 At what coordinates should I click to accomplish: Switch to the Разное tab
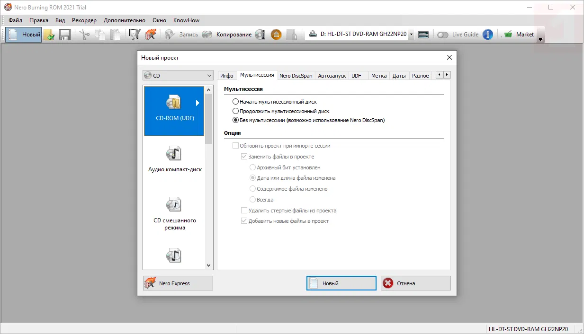point(420,76)
